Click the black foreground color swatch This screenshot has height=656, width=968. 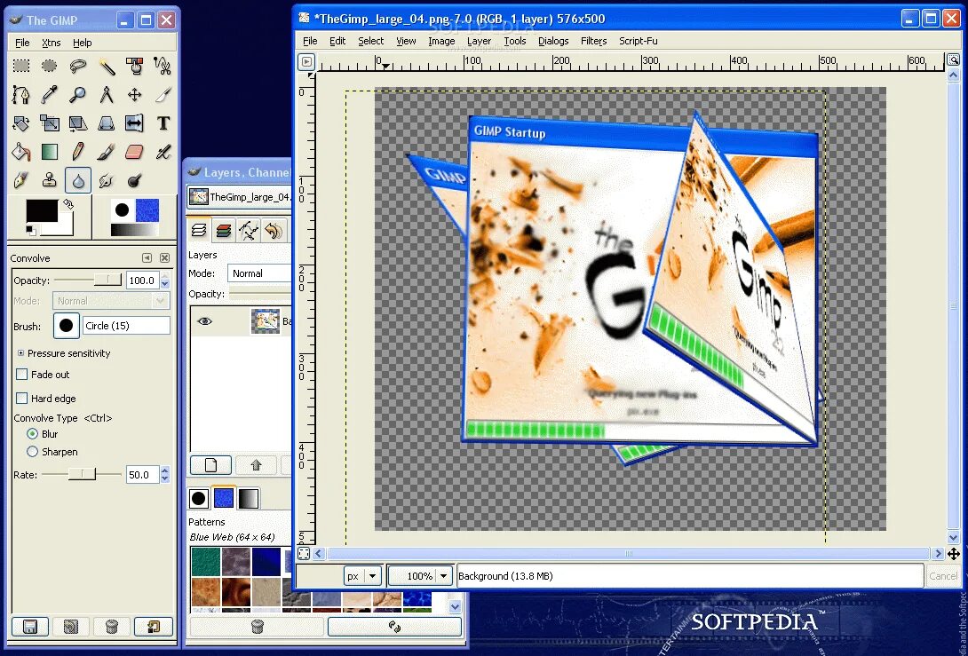coord(42,211)
